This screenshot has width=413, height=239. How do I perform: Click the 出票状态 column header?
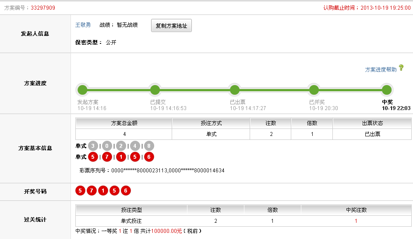[x=372, y=123]
